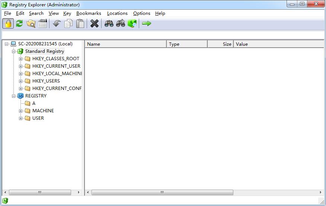The image size is (326, 206).
Task: Expand the MACHINE key
Action: (x=20, y=111)
